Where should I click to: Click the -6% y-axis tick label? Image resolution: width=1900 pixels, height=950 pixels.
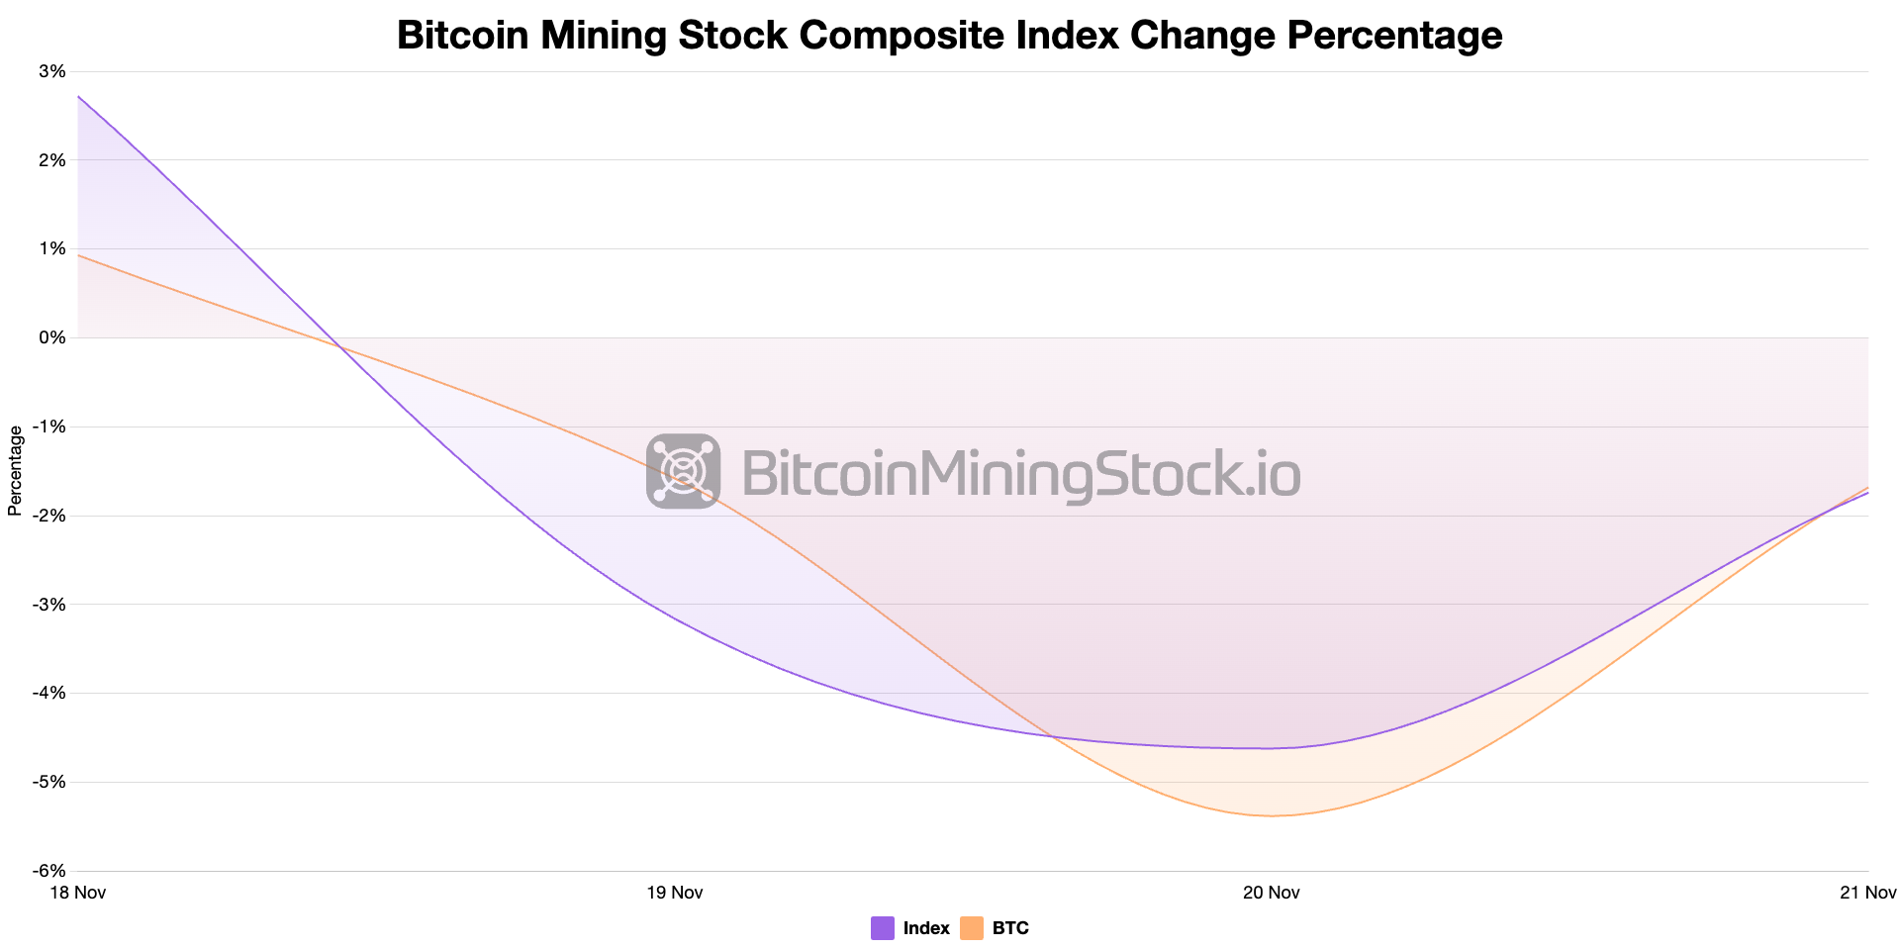pos(49,871)
